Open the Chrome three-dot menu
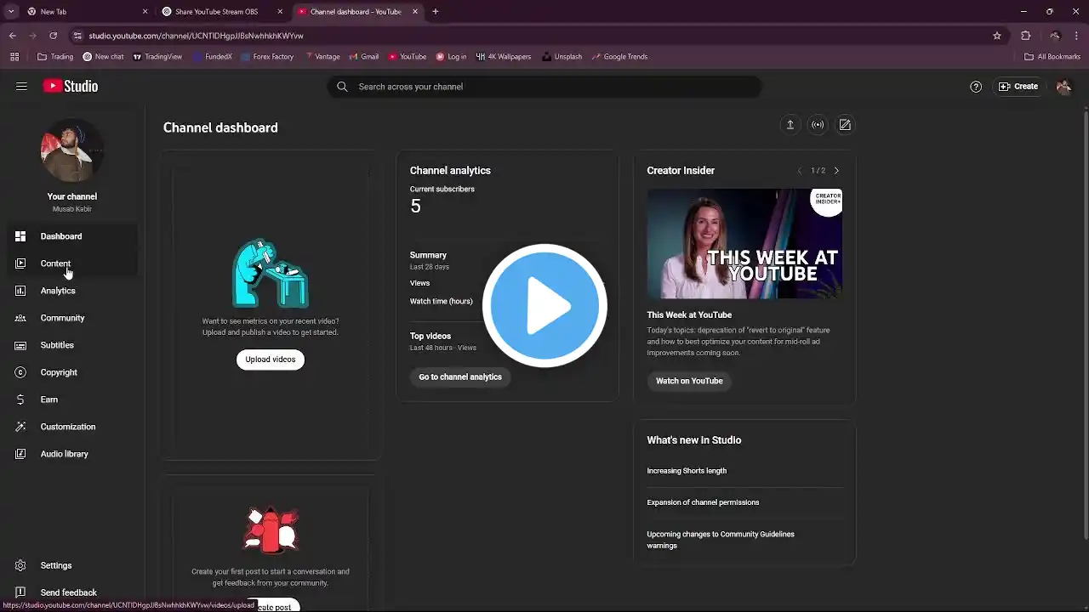The height and width of the screenshot is (612, 1089). 1077,36
